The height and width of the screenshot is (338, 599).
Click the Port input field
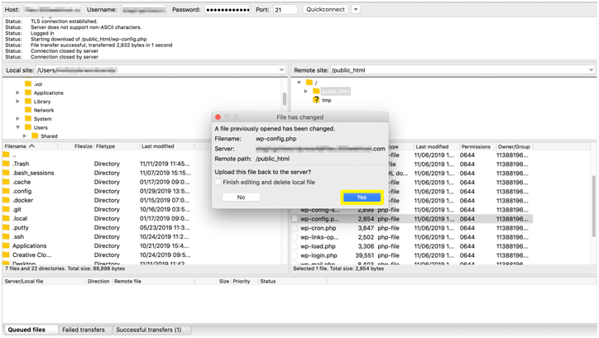[285, 10]
